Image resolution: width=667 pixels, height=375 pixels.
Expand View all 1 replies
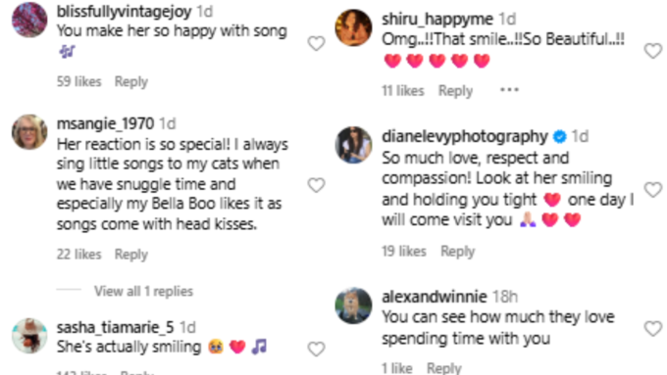pos(143,292)
